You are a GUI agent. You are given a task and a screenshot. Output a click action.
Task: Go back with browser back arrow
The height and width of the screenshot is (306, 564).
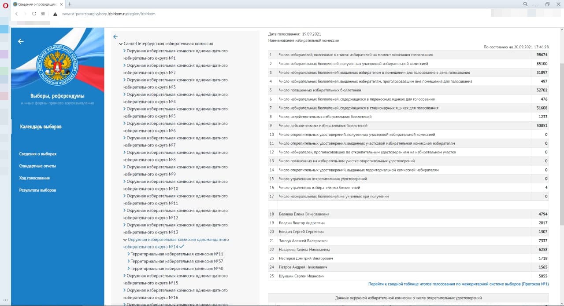tap(16, 14)
